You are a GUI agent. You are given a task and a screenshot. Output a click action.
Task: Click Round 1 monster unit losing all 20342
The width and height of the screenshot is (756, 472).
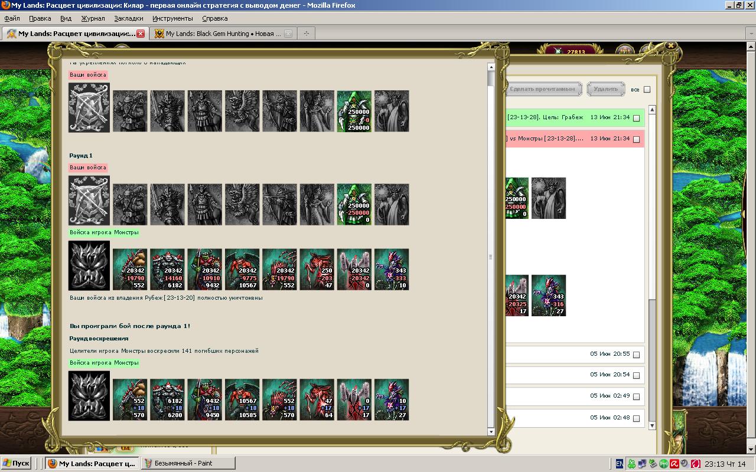click(x=354, y=269)
